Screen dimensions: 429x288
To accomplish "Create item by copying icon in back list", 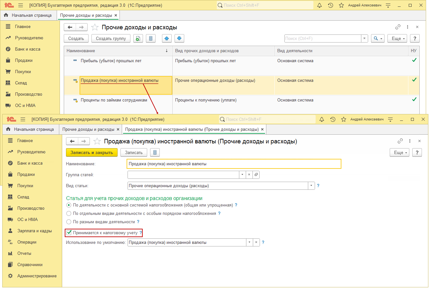I will [138, 38].
